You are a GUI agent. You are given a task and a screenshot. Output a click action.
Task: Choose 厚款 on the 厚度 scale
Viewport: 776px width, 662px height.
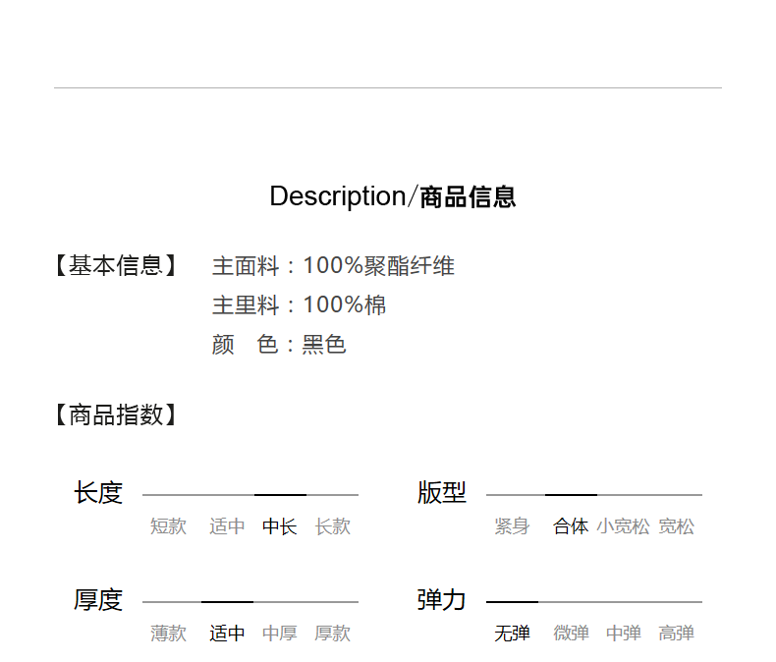tap(332, 634)
